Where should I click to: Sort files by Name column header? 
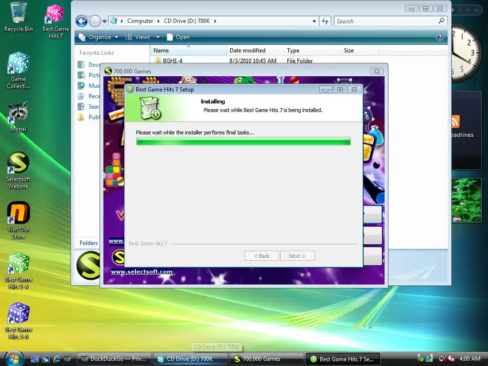[189, 51]
